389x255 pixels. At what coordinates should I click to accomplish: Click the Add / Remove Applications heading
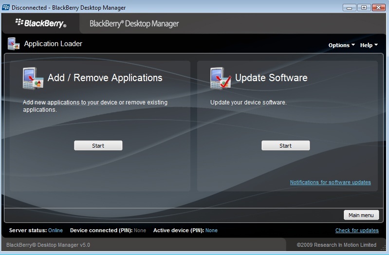pyautogui.click(x=105, y=78)
